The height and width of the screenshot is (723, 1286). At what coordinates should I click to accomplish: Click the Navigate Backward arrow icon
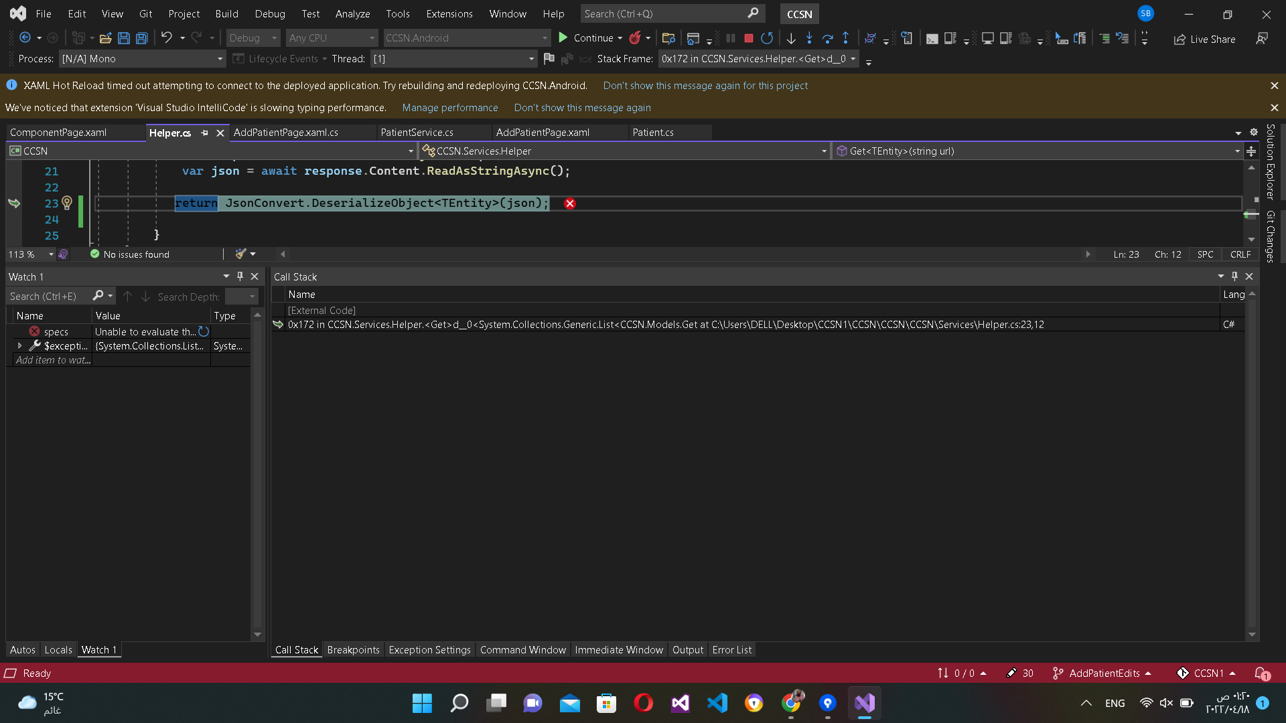(25, 38)
